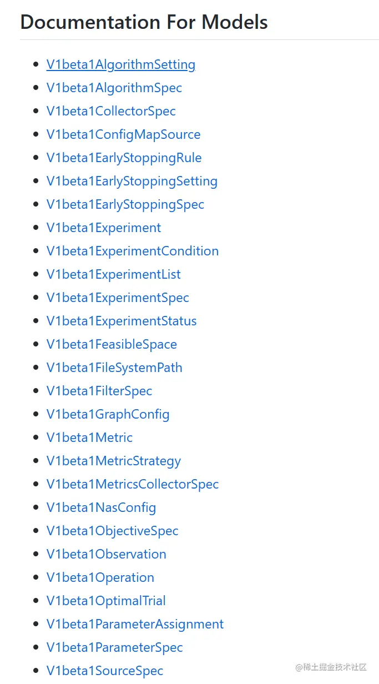Open V1beta1MetricsCollectorSpec link
This screenshot has height=684, width=379.
coord(133,485)
